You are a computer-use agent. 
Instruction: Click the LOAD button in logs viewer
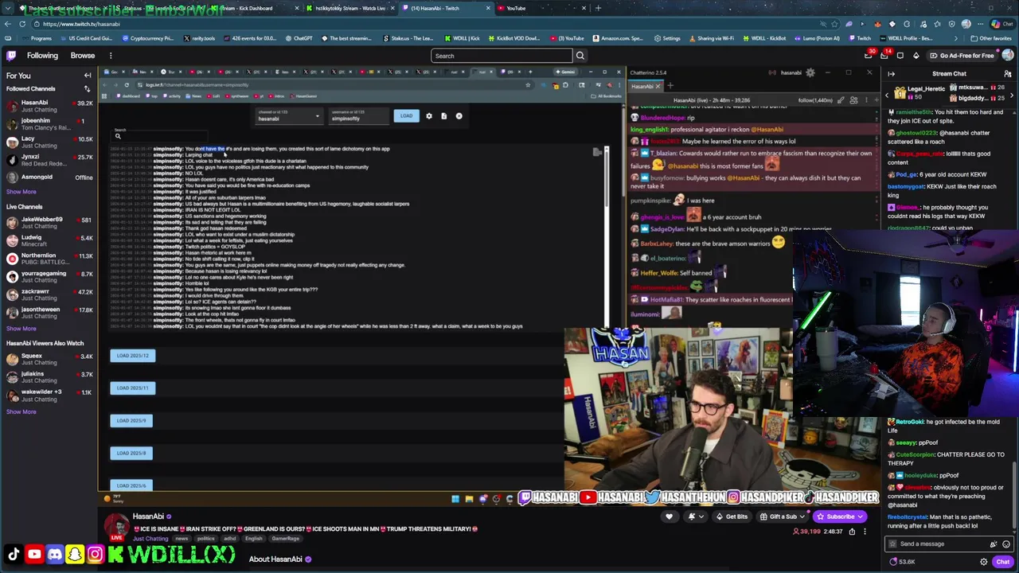[406, 116]
